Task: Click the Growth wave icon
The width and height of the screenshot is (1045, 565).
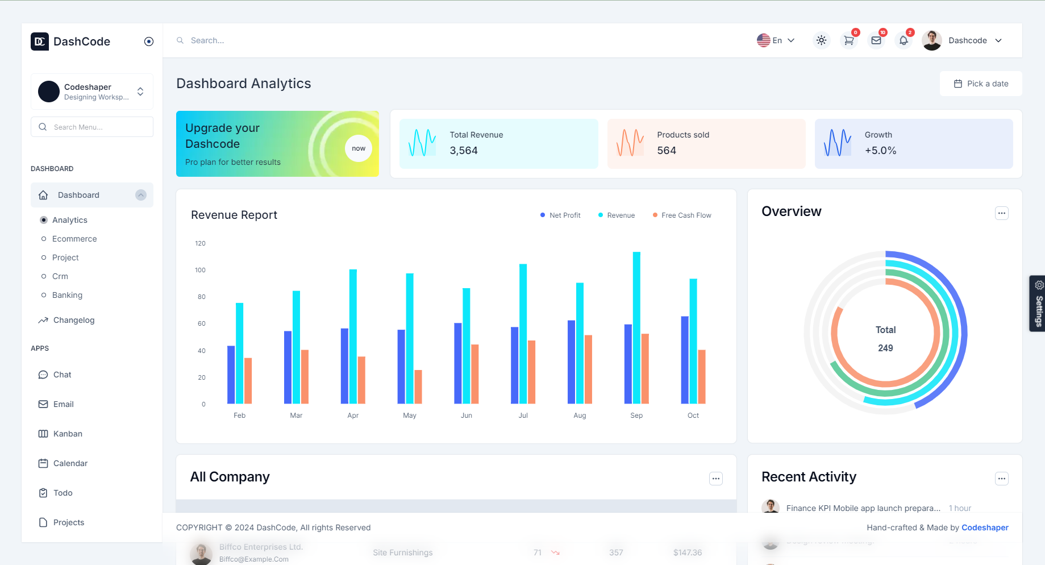Action: coord(838,143)
